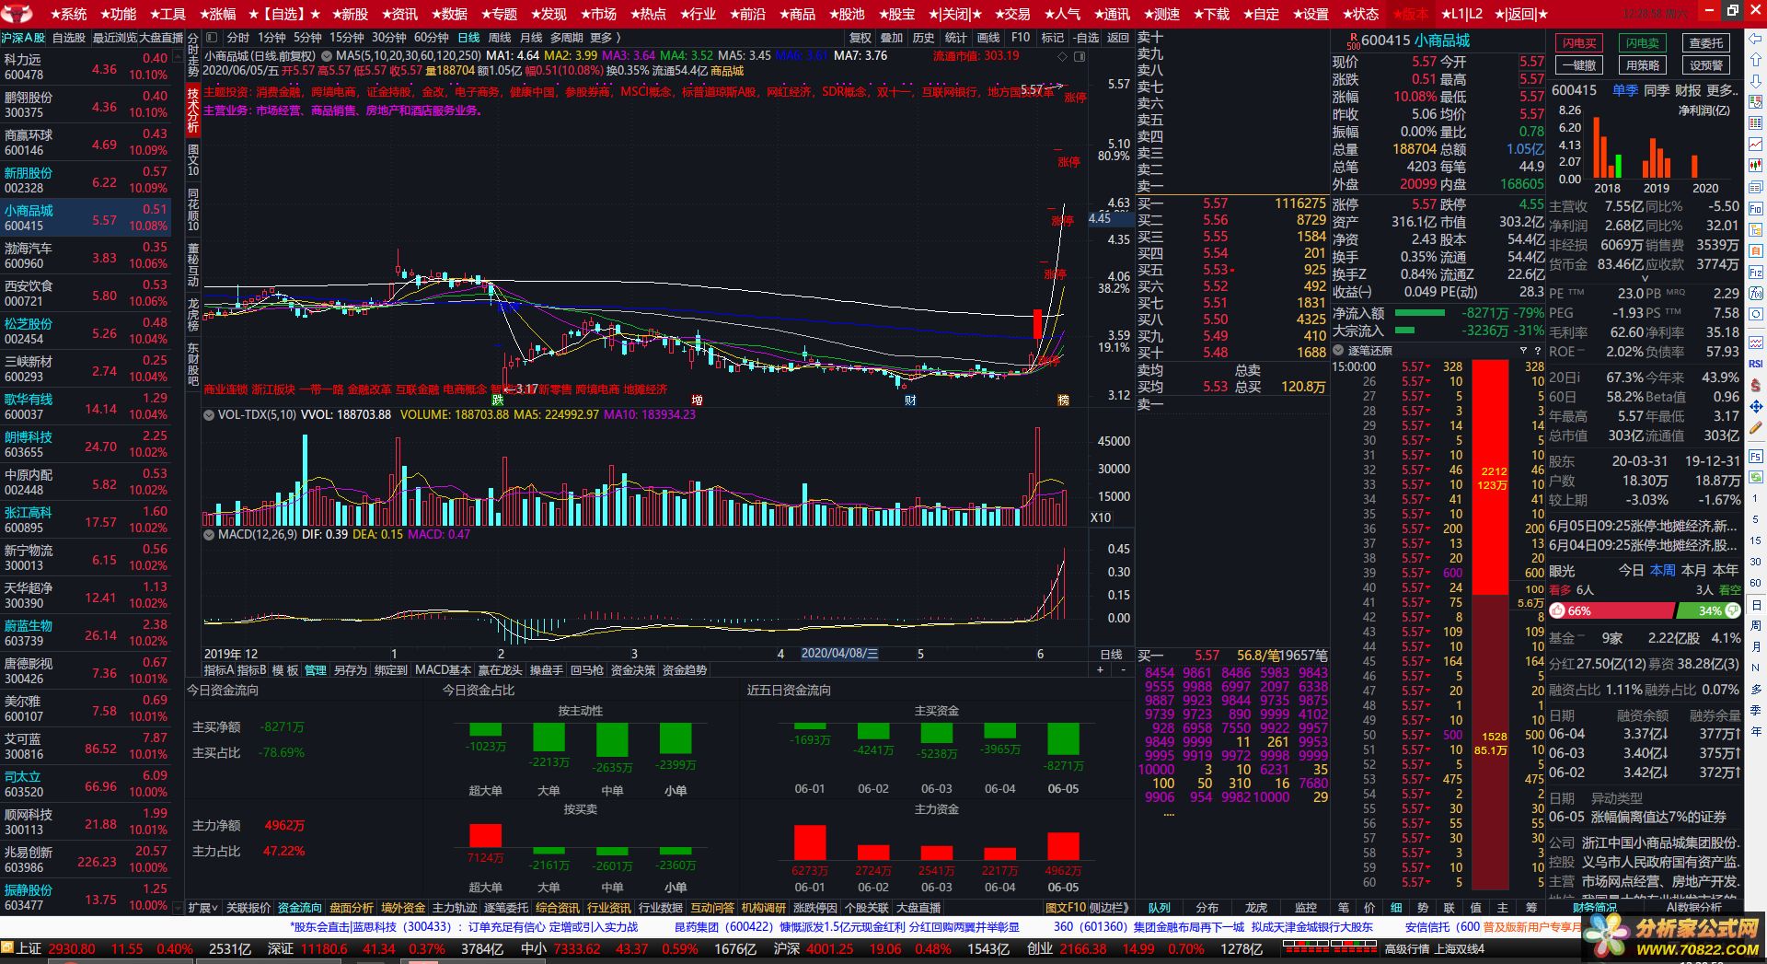Open the MA indicator settings dropdown arrow

click(326, 56)
